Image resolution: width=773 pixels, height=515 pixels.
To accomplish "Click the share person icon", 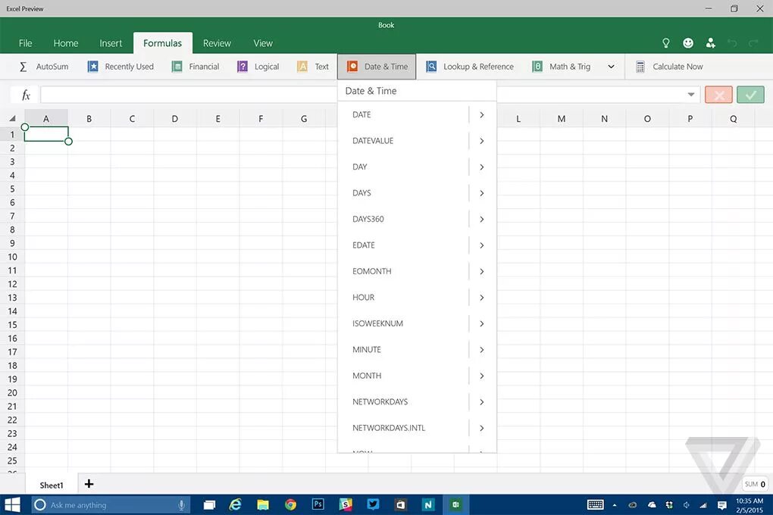I will coord(710,43).
